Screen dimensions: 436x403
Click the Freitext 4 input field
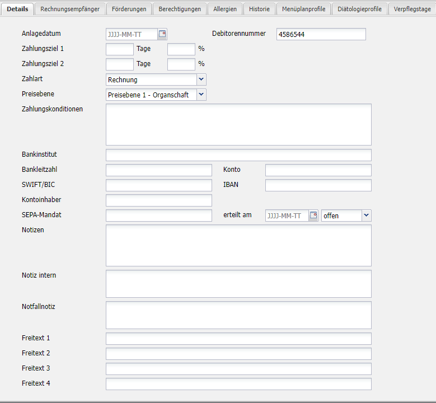tap(238, 384)
